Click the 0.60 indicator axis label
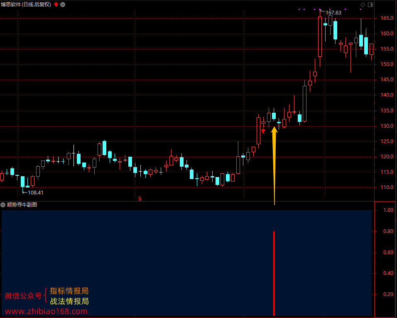 [388, 252]
